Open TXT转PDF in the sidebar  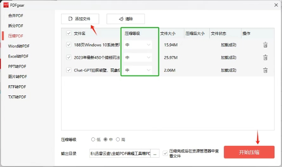(x=17, y=97)
